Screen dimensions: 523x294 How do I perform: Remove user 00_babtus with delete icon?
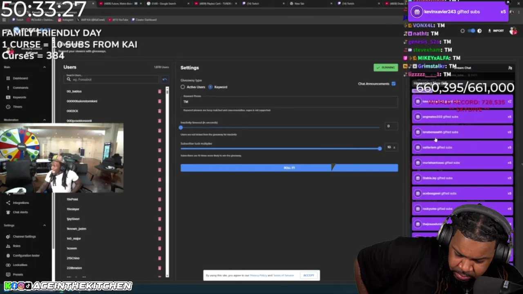[159, 91]
